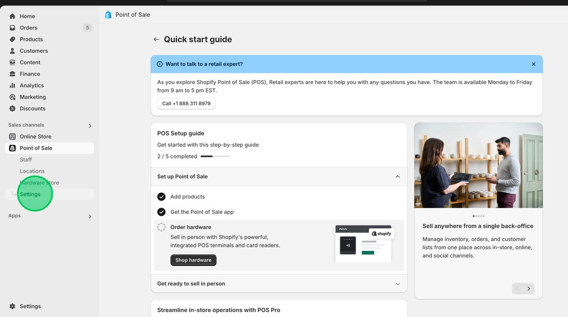Click the 2 / 5 completed progress bar
Screen dimensions: 568x317
pyautogui.click(x=216, y=156)
